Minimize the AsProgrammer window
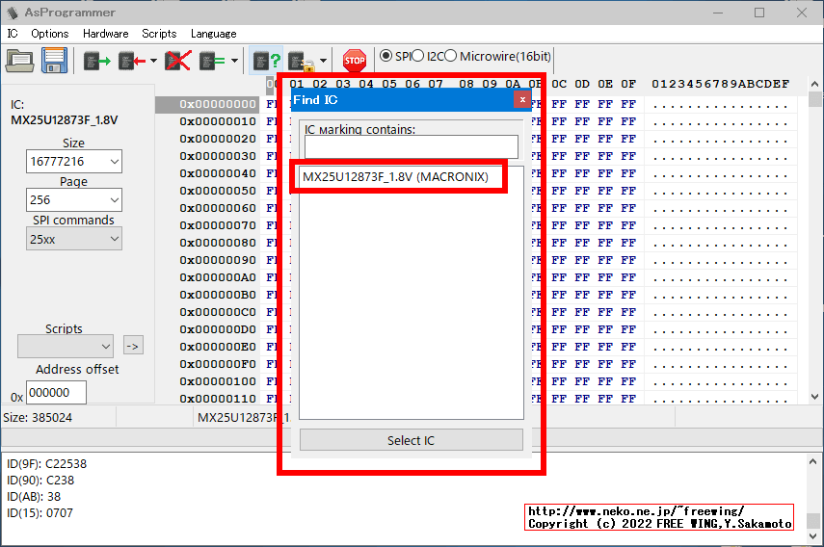This screenshot has width=824, height=547. tap(718, 13)
